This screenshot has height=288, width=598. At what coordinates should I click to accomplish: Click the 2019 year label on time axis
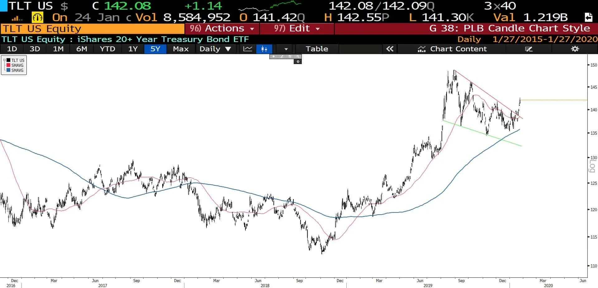(428, 286)
